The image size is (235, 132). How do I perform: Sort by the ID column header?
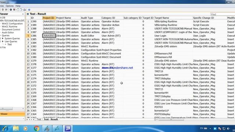click(36, 18)
